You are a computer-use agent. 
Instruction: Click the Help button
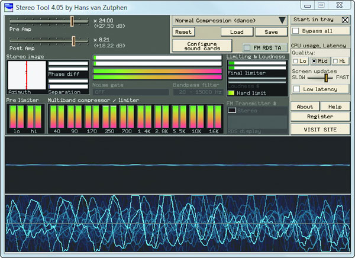click(x=335, y=107)
